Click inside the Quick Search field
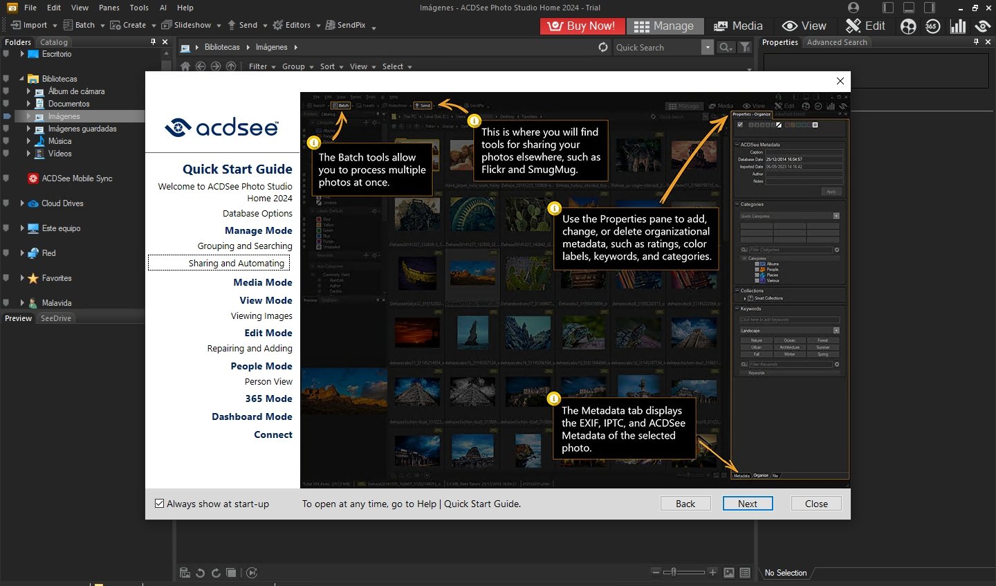Screen dimensions: 996x586 [657, 47]
